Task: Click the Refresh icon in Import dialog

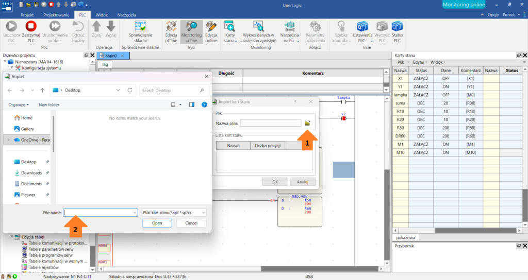Action: click(x=129, y=91)
